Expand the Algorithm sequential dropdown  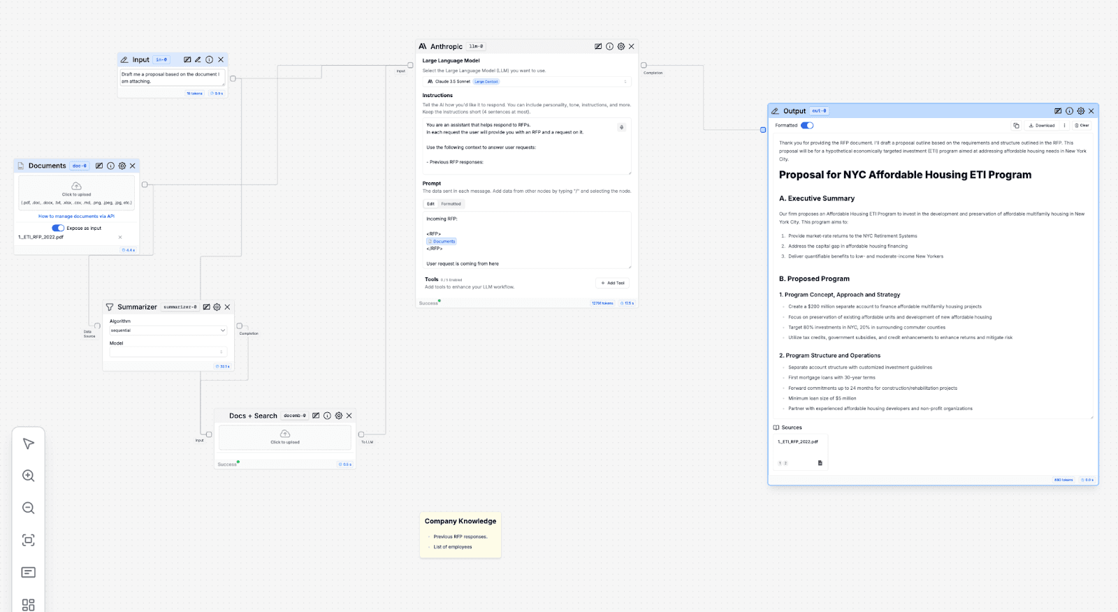click(x=168, y=330)
